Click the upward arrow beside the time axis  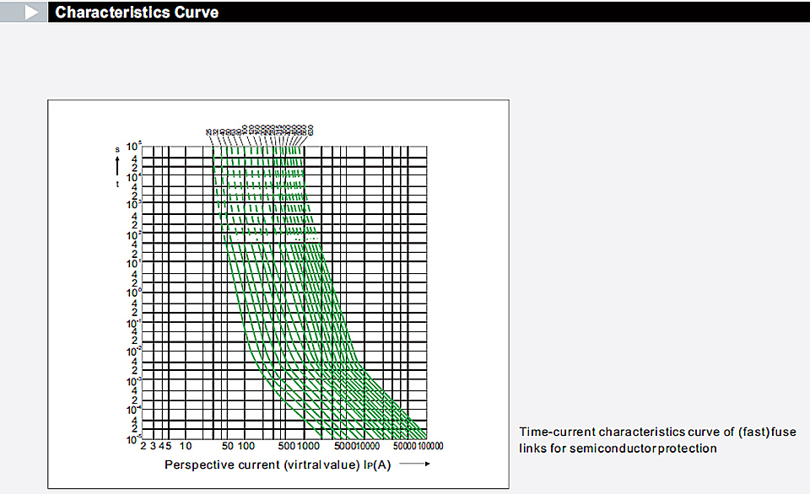pyautogui.click(x=117, y=166)
